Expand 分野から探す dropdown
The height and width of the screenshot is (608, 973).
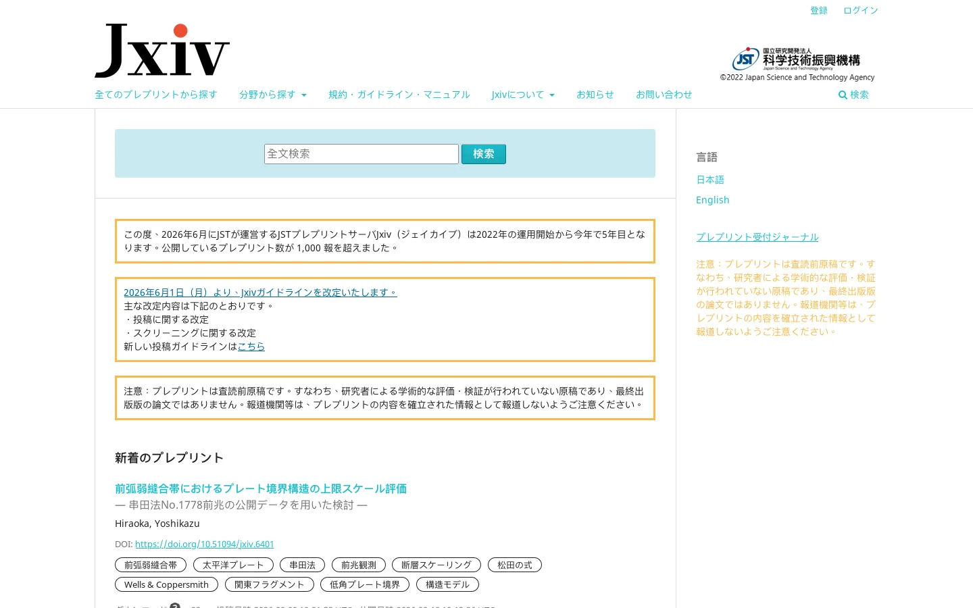(x=273, y=95)
